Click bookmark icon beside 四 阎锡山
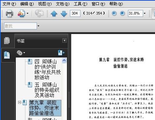155x120 pixels. (x=30, y=61)
